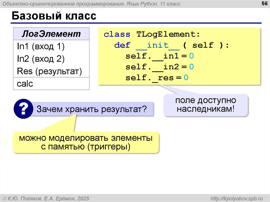
Task: Click the "self._res = 0" code line
Action: click(x=157, y=78)
